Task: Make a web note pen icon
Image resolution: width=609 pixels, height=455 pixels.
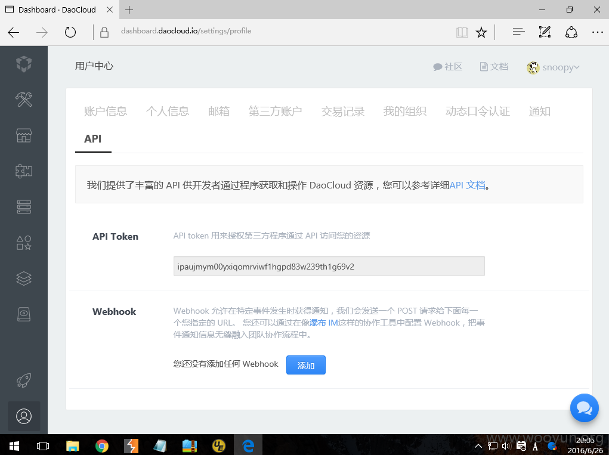Action: coord(545,32)
